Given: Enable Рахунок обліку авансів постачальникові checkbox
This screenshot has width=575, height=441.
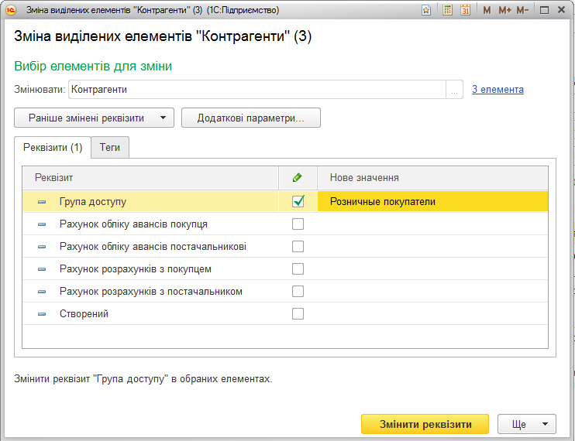Looking at the screenshot, I should pos(298,246).
